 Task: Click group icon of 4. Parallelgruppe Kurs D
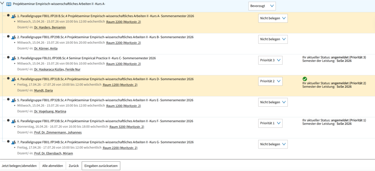click(14, 79)
